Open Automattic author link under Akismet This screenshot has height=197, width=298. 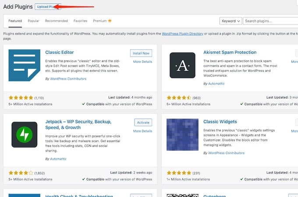pos(216,84)
